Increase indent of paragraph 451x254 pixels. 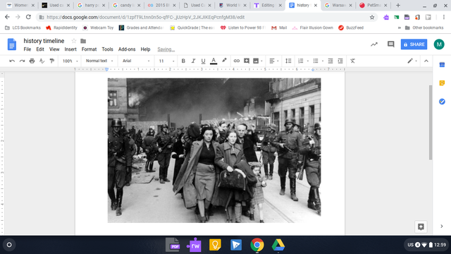click(340, 61)
